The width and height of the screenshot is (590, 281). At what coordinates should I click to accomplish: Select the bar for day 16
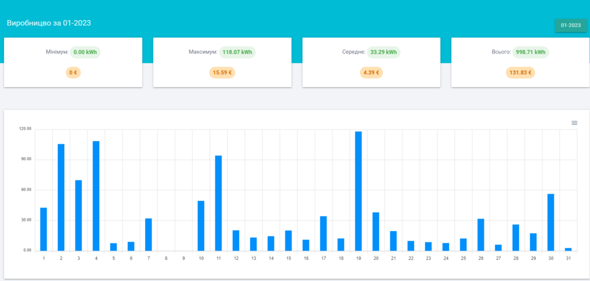click(306, 245)
